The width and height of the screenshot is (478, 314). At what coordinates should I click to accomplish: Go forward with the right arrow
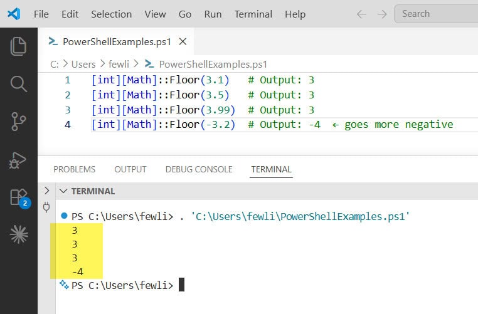pyautogui.click(x=381, y=14)
